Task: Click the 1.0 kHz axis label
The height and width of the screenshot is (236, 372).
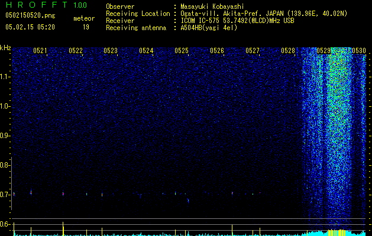Action: tap(5, 106)
